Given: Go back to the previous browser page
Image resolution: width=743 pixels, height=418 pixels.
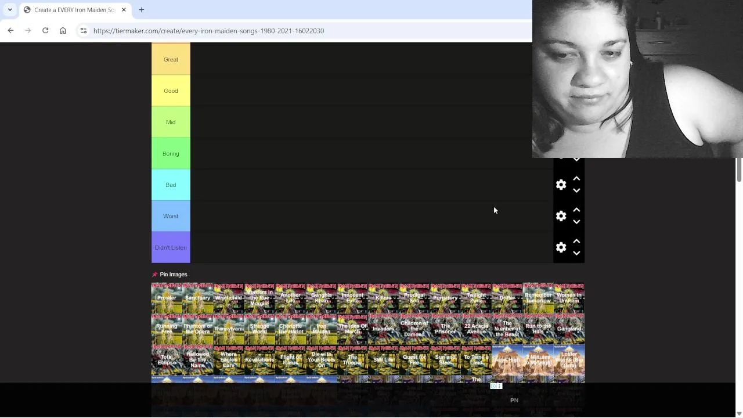Looking at the screenshot, I should (10, 31).
